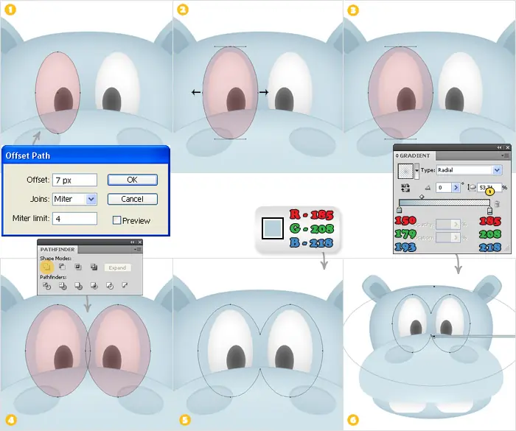Open the gradient swatch picker arrow
Viewport: 516px width, 431px height.
click(x=416, y=171)
